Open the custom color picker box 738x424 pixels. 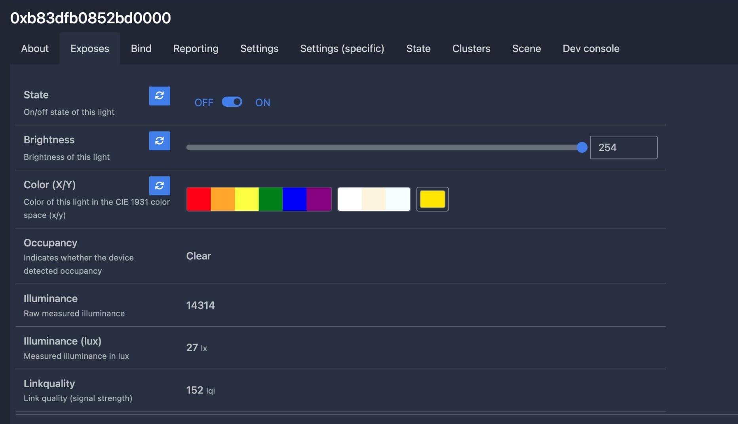click(432, 199)
